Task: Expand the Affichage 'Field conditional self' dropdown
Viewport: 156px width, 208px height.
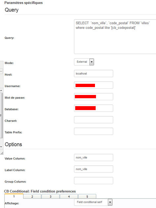Action: pyautogui.click(x=93, y=202)
